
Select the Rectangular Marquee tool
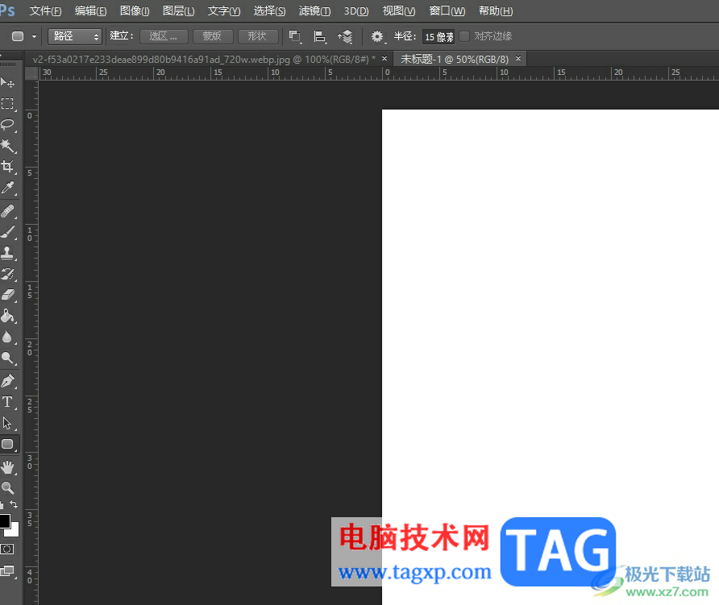[7, 104]
